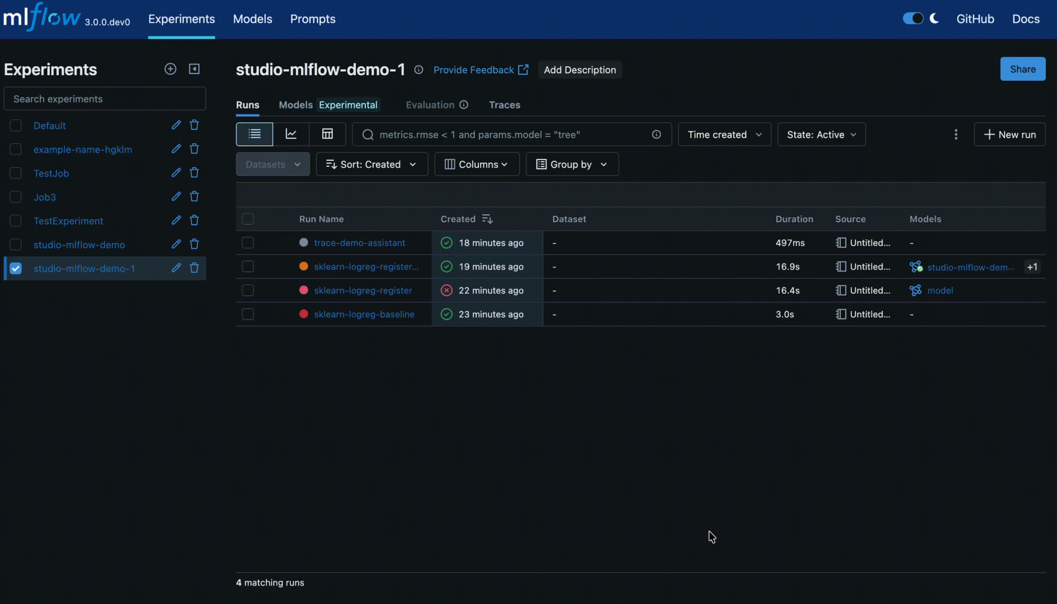This screenshot has width=1057, height=604.
Task: Delete the example-name-hgklm experiment
Action: (x=194, y=149)
